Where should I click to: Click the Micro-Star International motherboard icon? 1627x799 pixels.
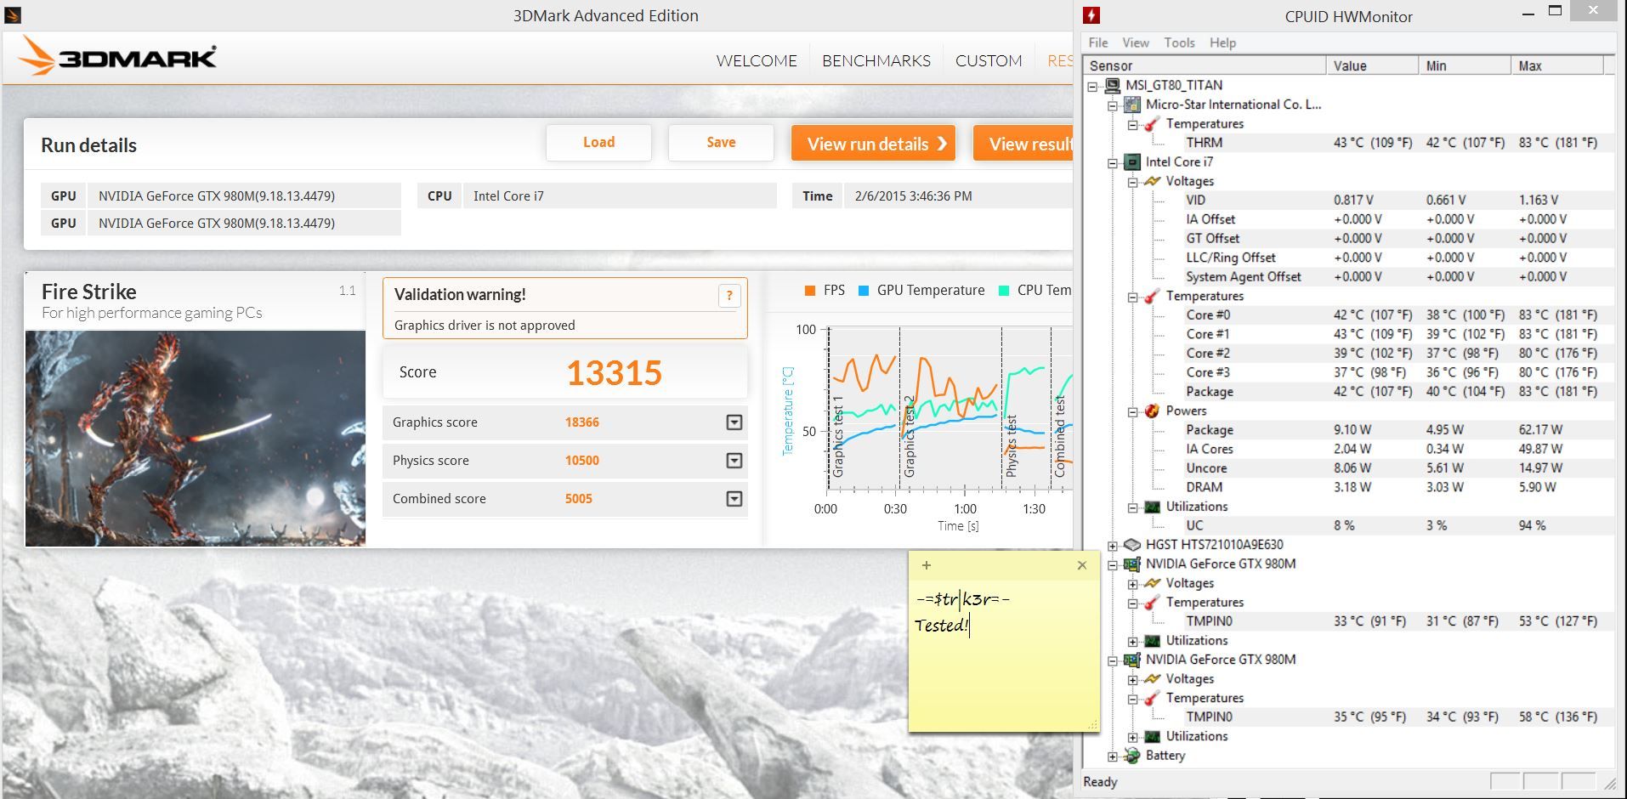click(1132, 105)
